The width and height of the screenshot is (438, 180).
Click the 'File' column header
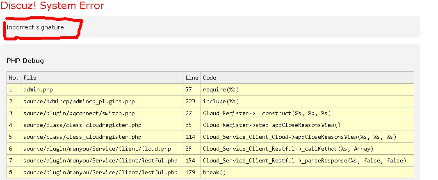point(102,78)
